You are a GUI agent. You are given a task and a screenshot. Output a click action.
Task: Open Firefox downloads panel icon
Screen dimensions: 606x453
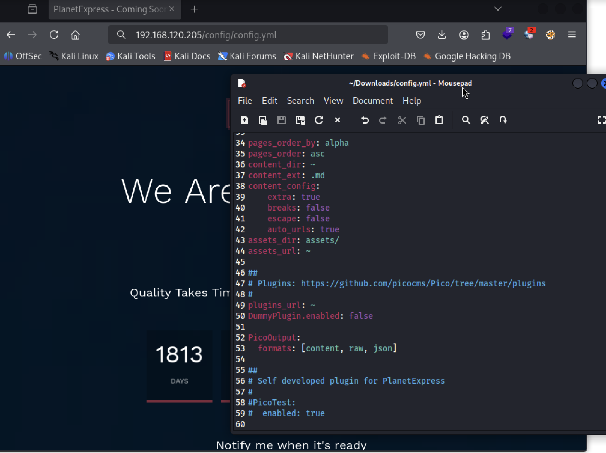coord(442,35)
